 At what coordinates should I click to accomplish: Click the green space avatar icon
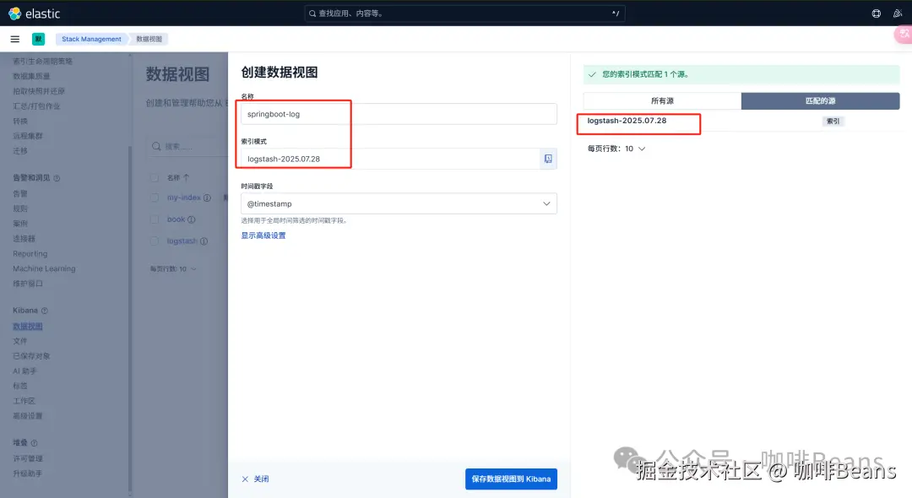[38, 39]
